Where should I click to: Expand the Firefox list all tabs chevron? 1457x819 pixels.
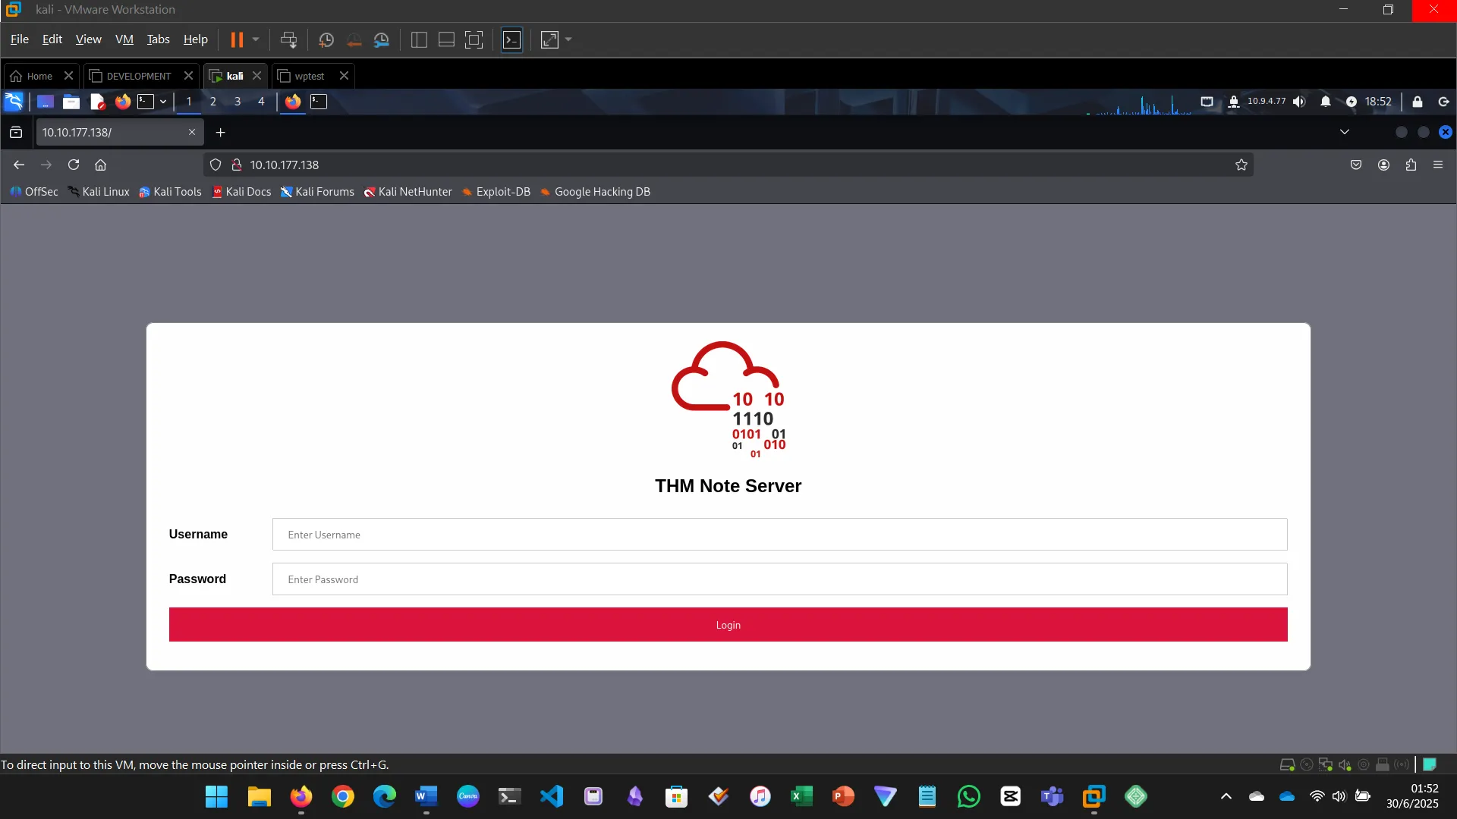pos(1344,132)
